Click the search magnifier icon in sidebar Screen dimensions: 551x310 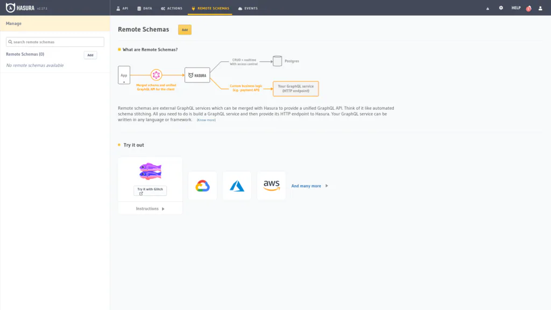[x=10, y=42]
